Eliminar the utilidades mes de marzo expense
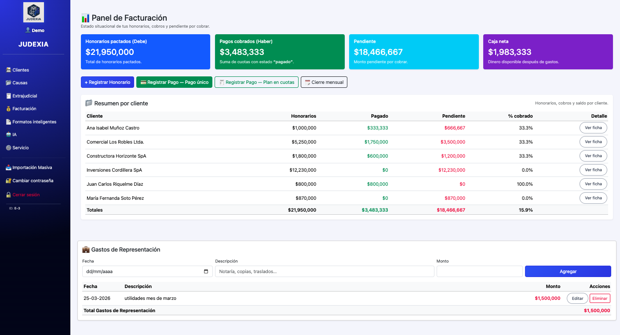The image size is (620, 335). pyautogui.click(x=599, y=299)
